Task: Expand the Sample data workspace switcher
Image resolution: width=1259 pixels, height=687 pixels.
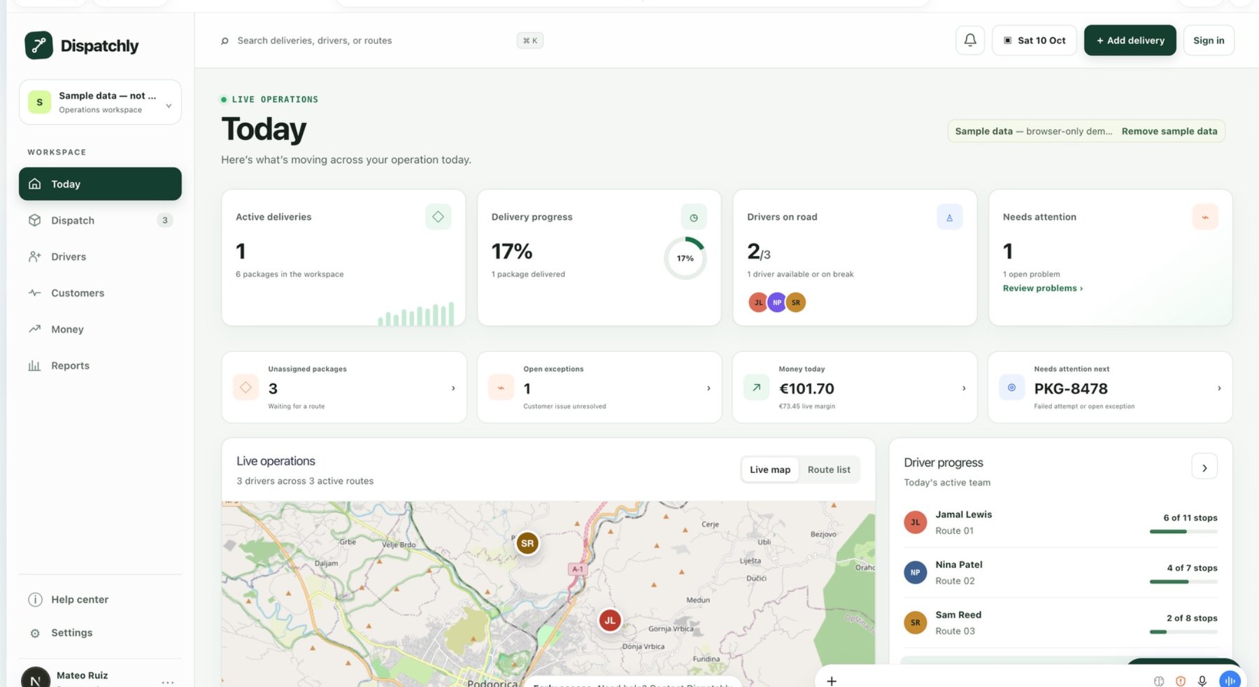Action: (x=100, y=102)
